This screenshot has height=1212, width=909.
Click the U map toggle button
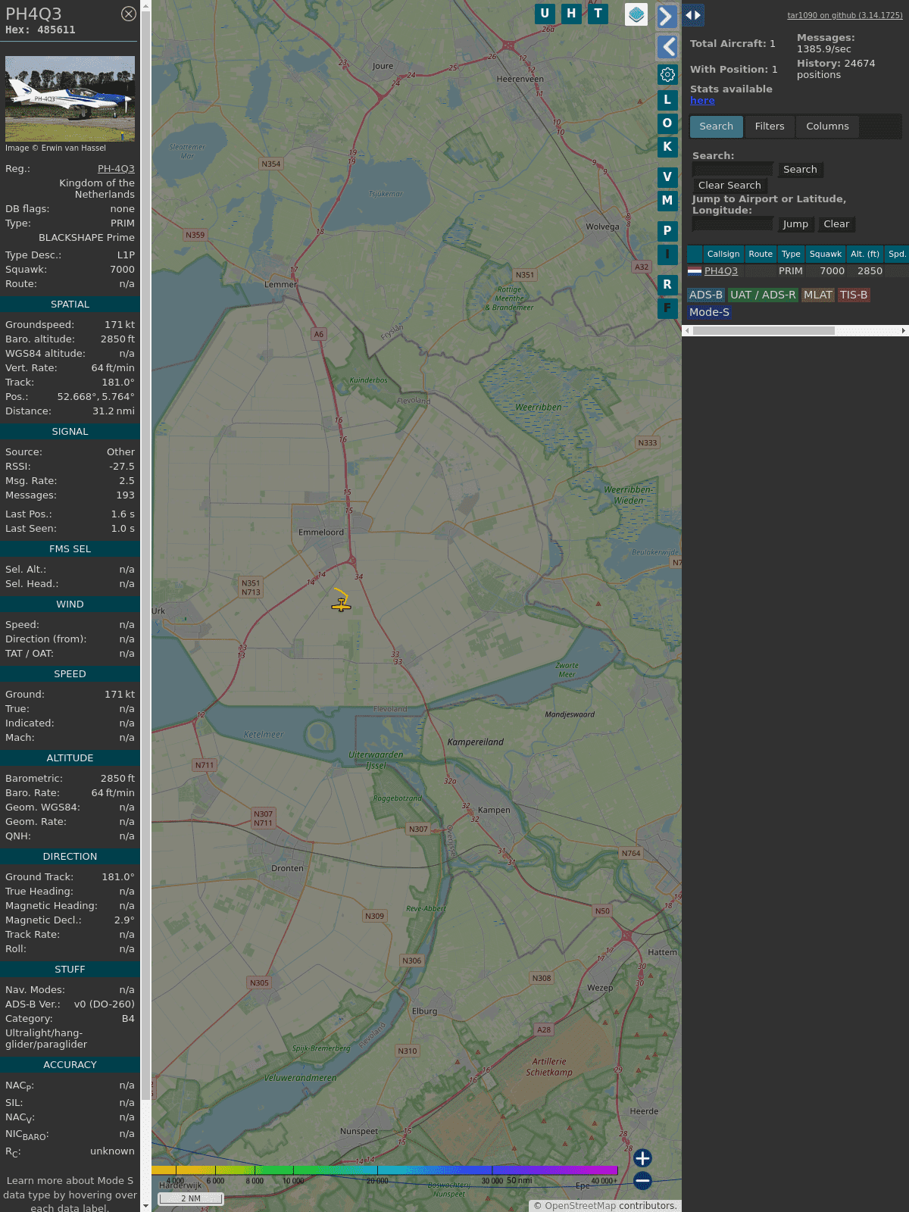click(544, 14)
